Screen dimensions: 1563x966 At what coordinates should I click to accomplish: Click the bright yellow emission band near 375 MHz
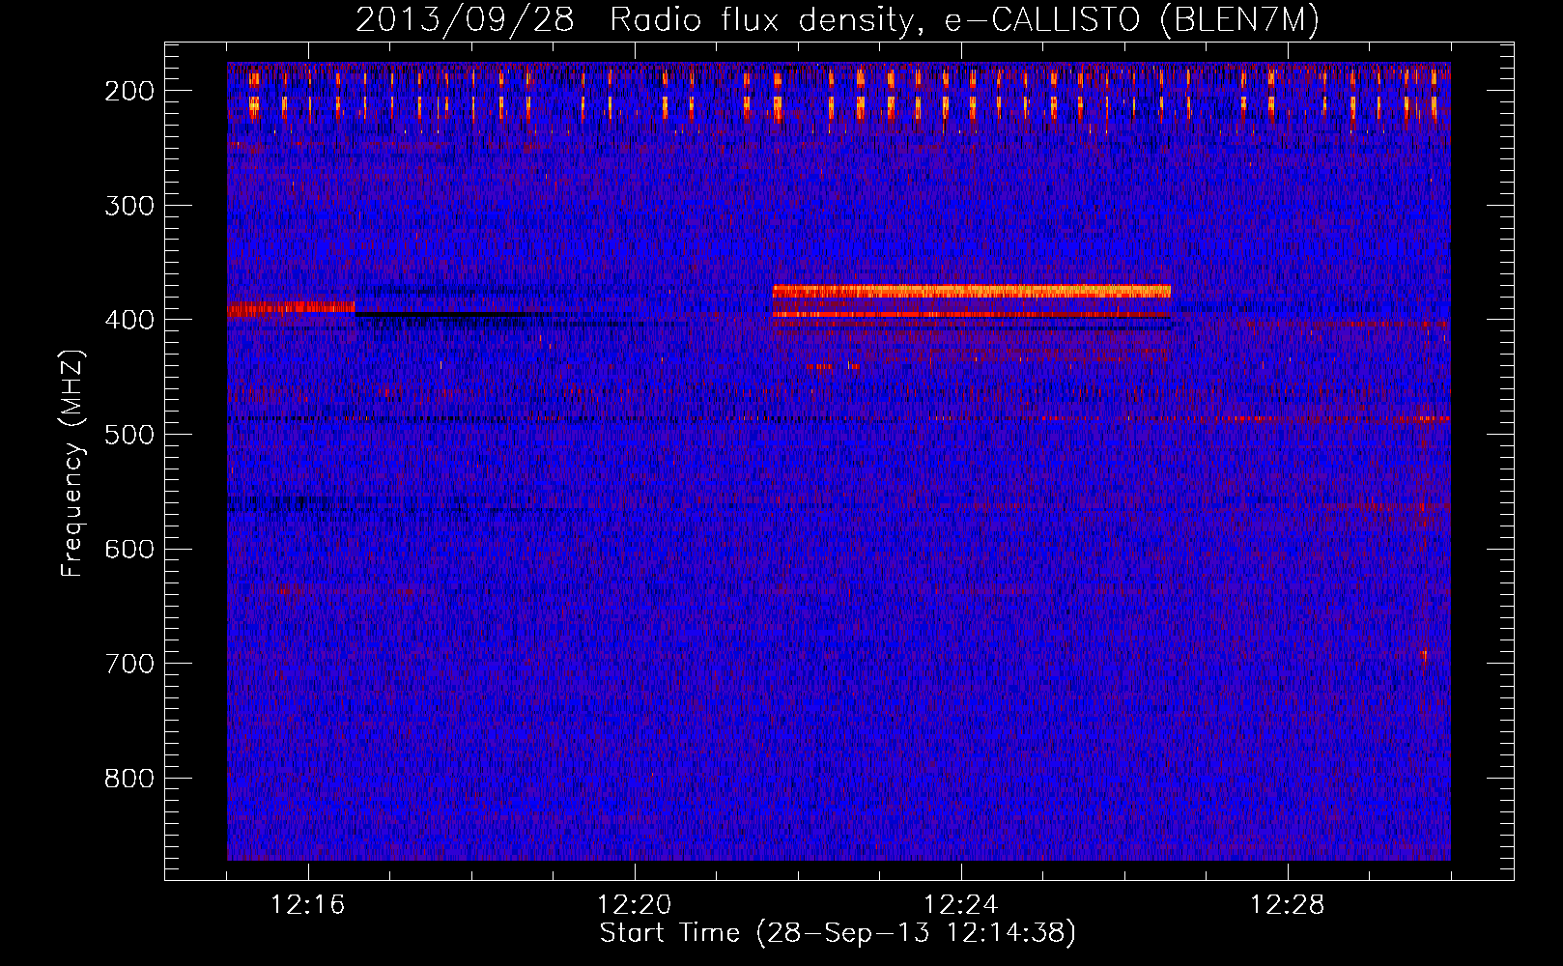[972, 291]
